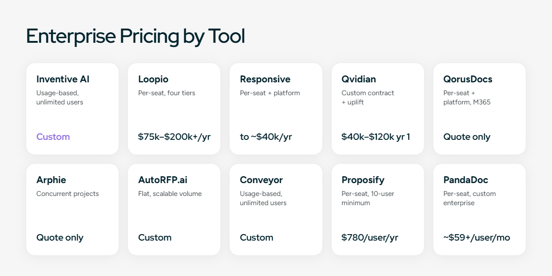
Task: Click the "to ~$40k/yr" price
Action: pyautogui.click(x=266, y=137)
